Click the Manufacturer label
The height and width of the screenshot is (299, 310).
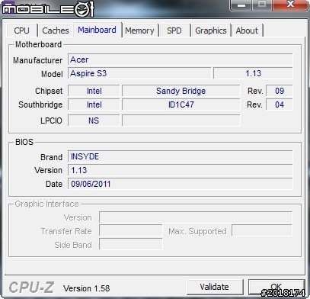[x=37, y=60]
